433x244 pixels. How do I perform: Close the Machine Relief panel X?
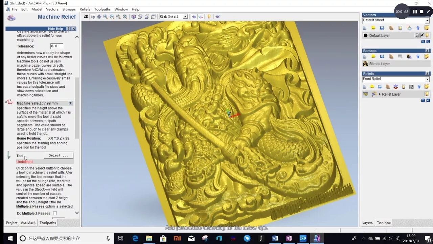tap(74, 29)
